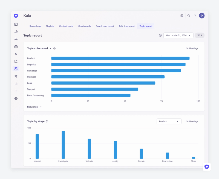Click the Product bar in Topics discussed
This screenshot has width=219, height=179.
click(120, 58)
